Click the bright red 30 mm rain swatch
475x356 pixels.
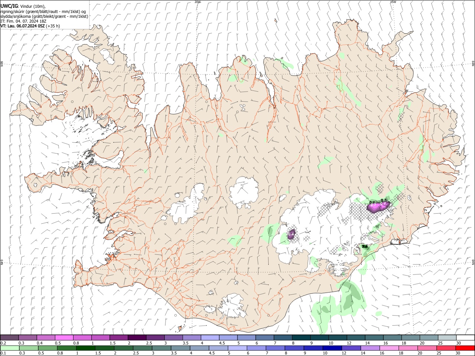pyautogui.click(x=465, y=348)
